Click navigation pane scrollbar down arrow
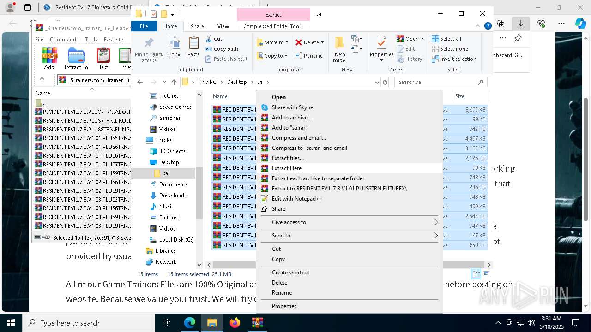The image size is (591, 332). (x=199, y=265)
